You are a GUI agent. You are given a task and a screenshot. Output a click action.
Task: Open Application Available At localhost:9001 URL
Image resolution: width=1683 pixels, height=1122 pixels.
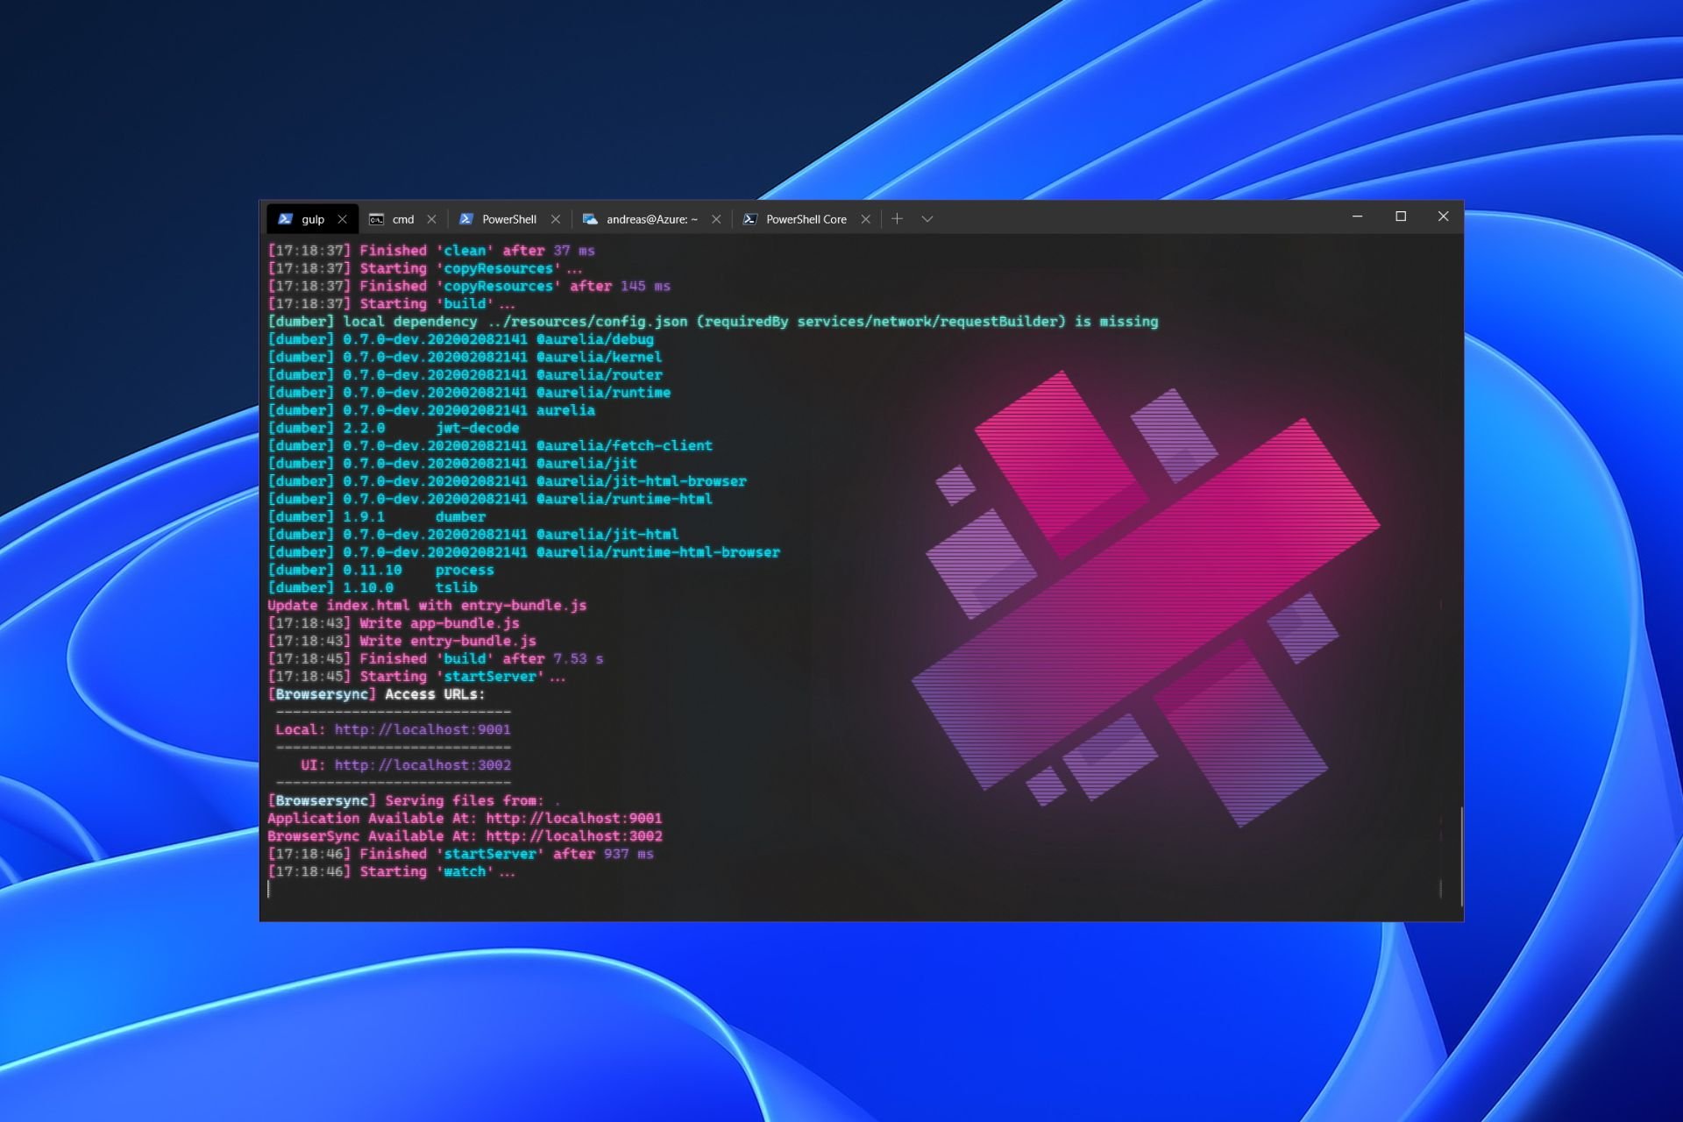pos(574,819)
